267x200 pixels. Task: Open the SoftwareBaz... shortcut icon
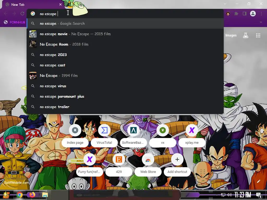point(133,130)
